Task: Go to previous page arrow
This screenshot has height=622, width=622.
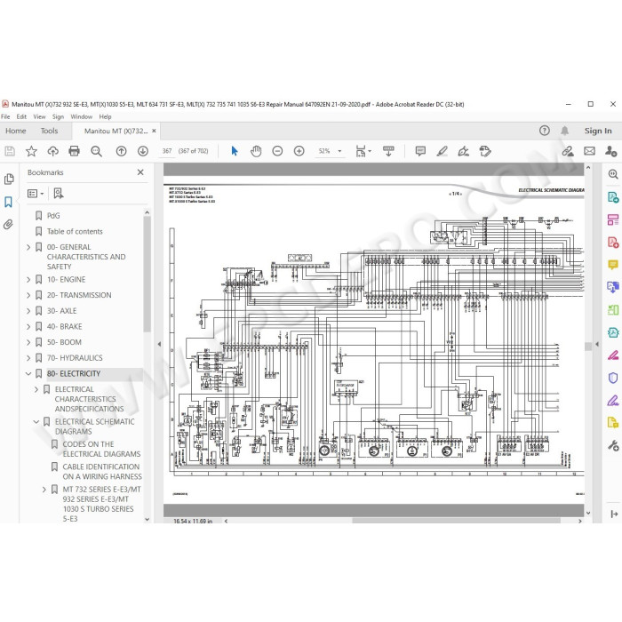Action: coord(122,151)
